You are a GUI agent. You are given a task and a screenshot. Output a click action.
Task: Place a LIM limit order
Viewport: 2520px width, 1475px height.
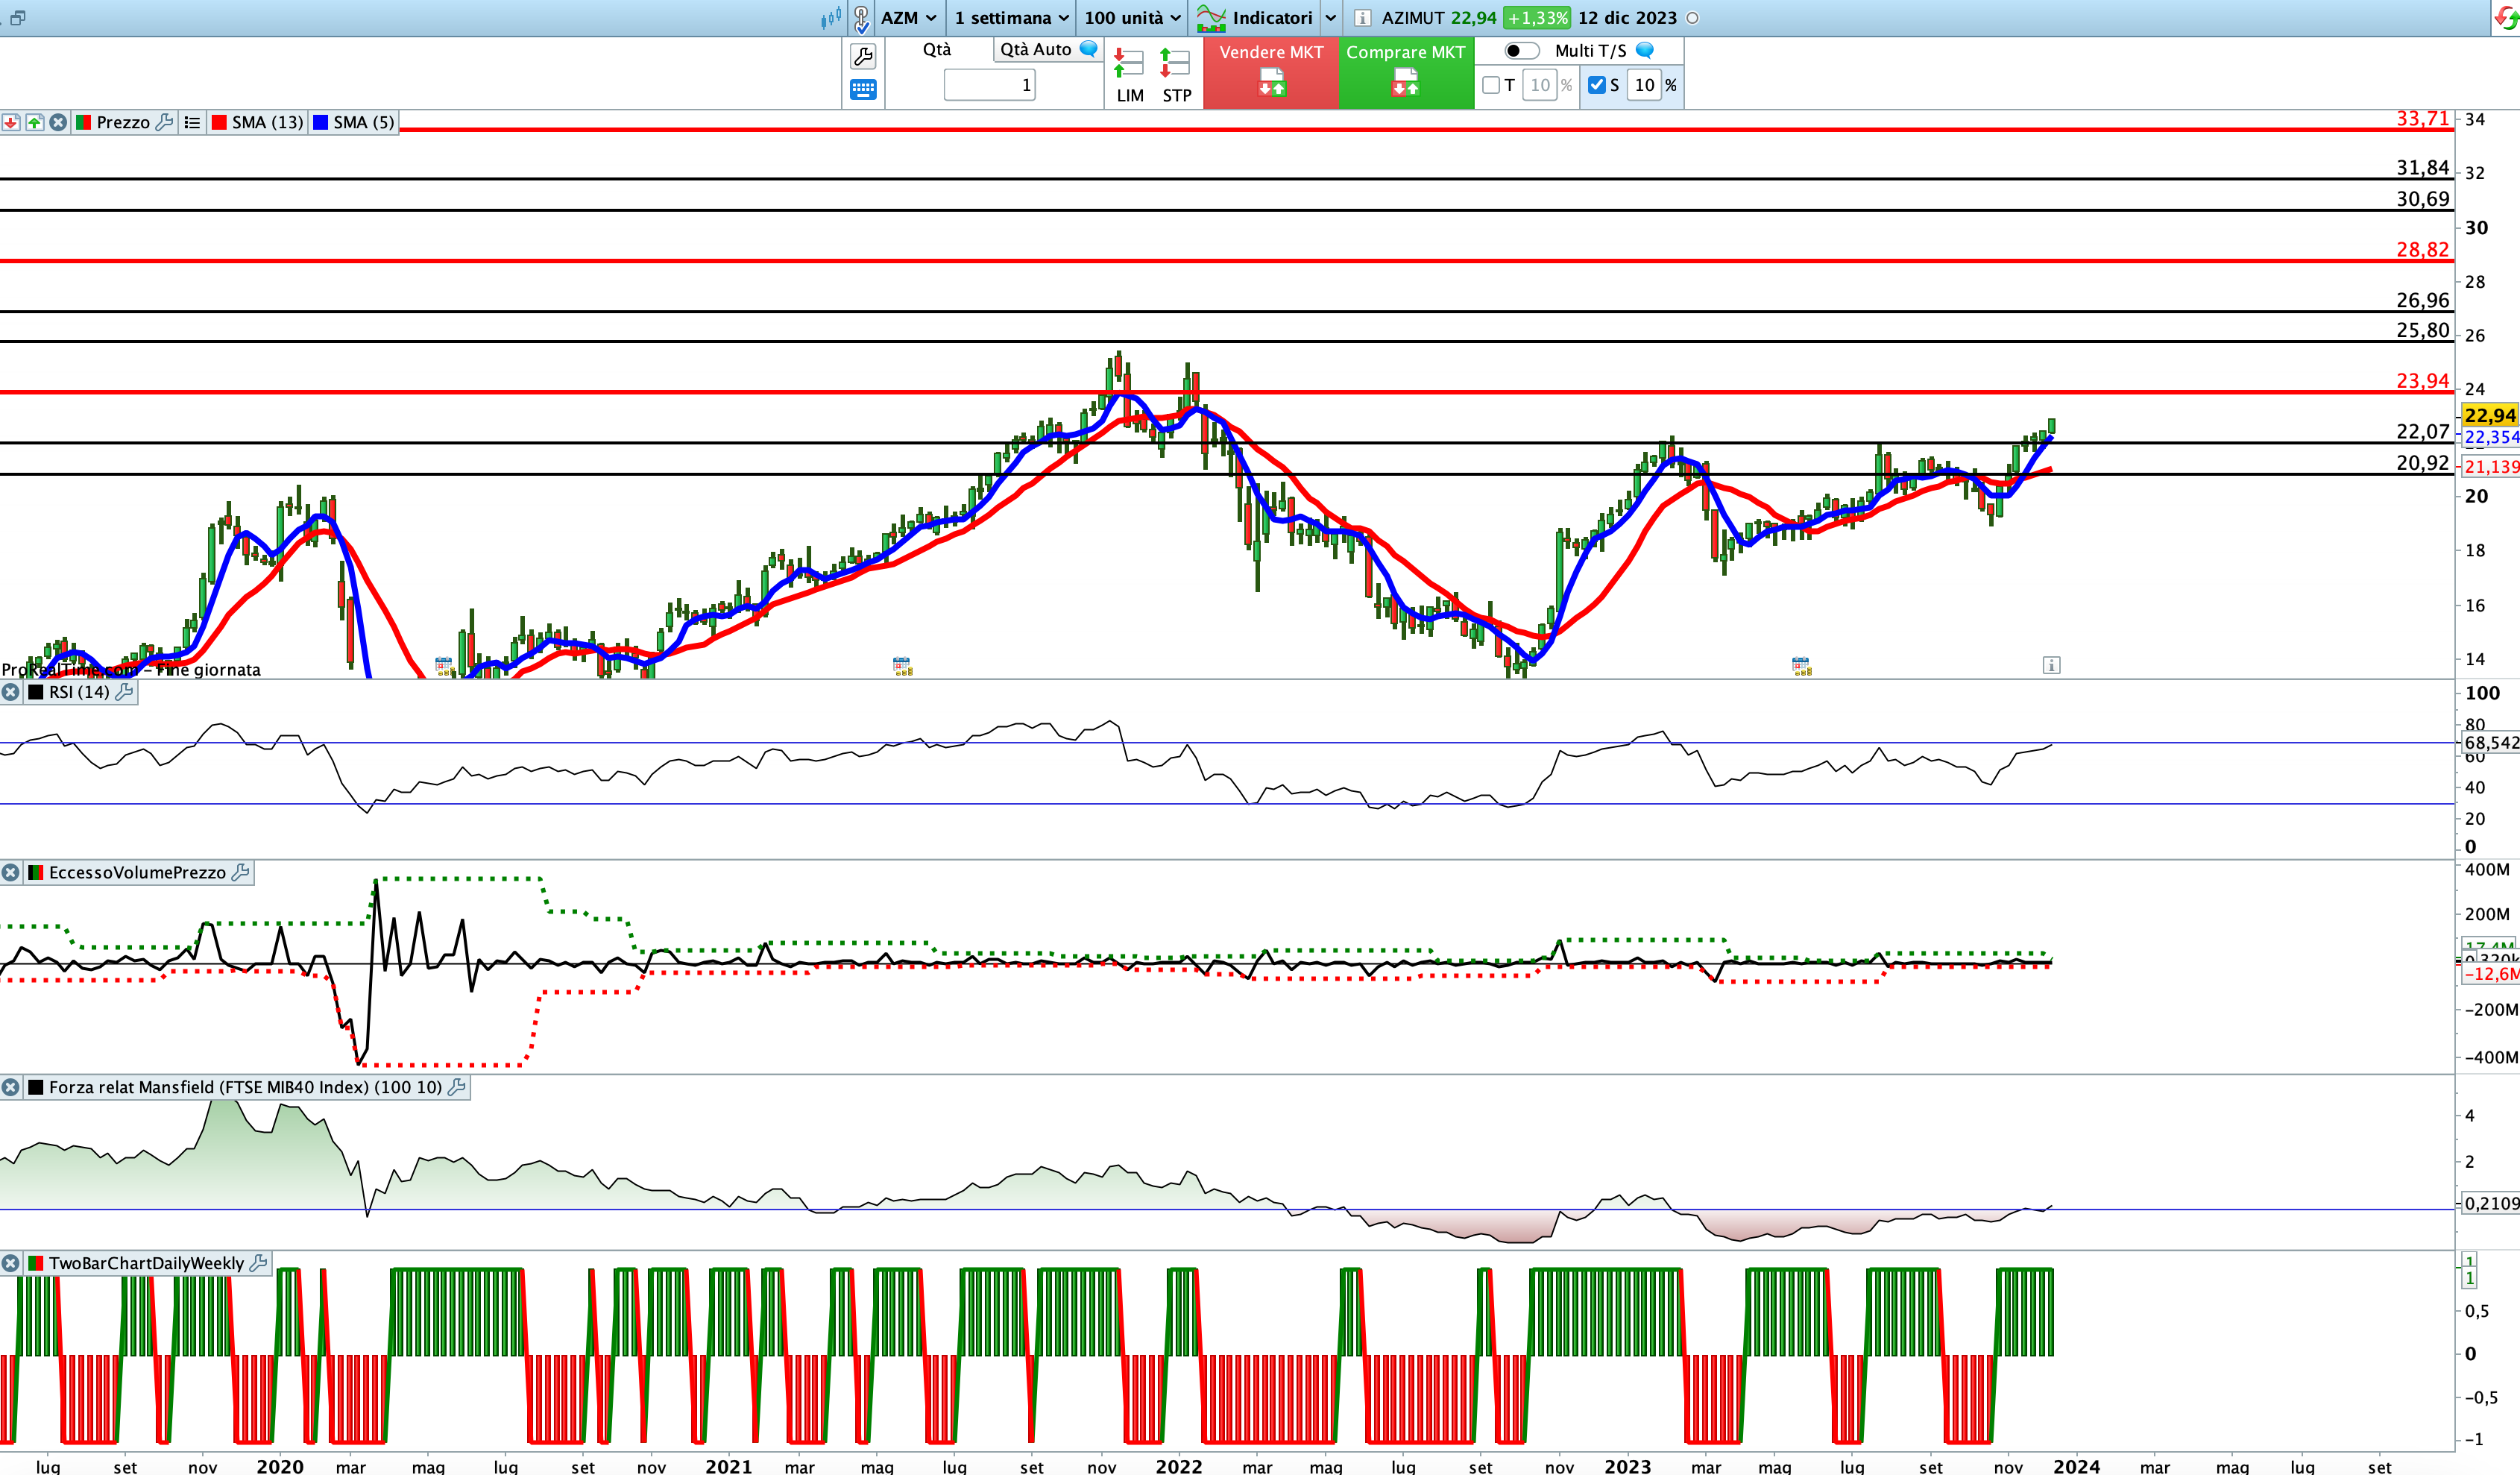coord(1130,75)
